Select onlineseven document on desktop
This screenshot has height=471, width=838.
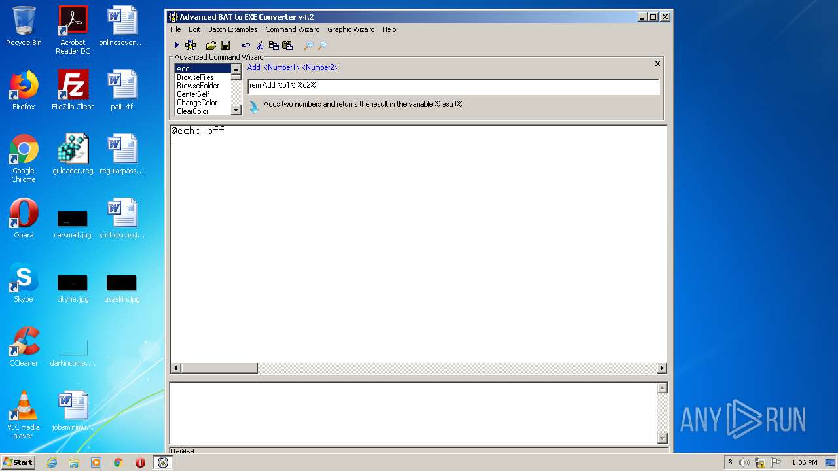tap(122, 27)
